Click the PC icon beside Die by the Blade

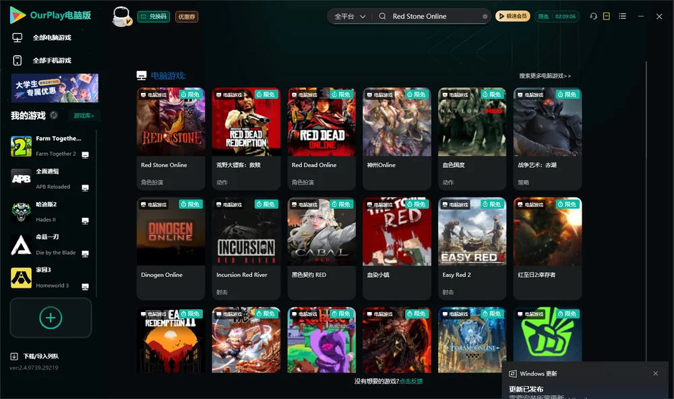pos(85,253)
